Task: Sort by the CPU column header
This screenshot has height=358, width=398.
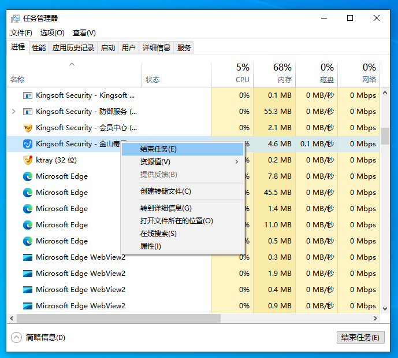Action: pyautogui.click(x=232, y=73)
